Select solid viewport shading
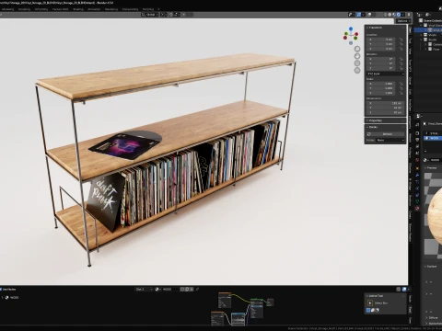442x331 pixels. 390,15
